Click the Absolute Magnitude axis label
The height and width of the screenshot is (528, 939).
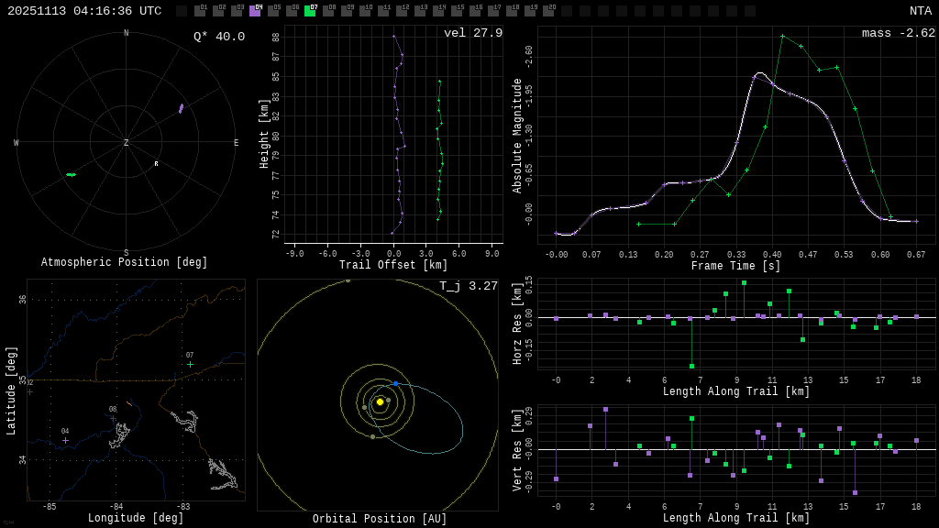[x=517, y=136]
